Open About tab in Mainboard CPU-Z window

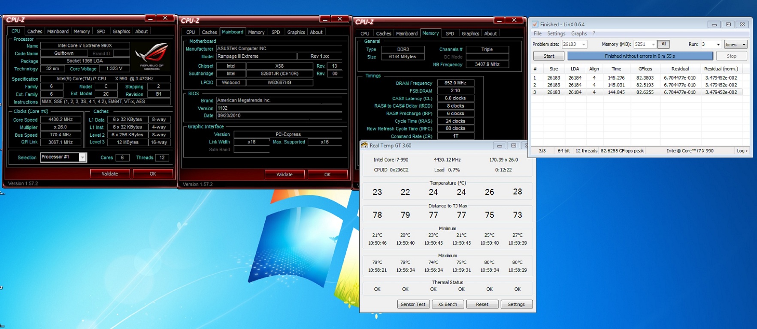[x=316, y=32]
